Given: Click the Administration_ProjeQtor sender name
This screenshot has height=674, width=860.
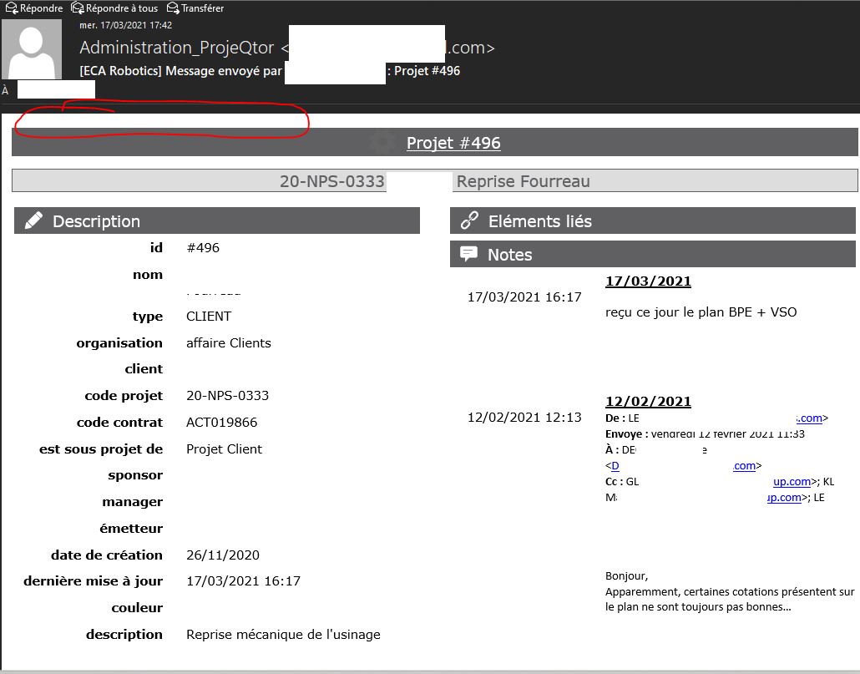Looking at the screenshot, I should tap(178, 48).
